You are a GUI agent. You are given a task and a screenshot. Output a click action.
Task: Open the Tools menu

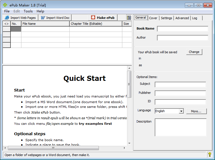pos(28,11)
